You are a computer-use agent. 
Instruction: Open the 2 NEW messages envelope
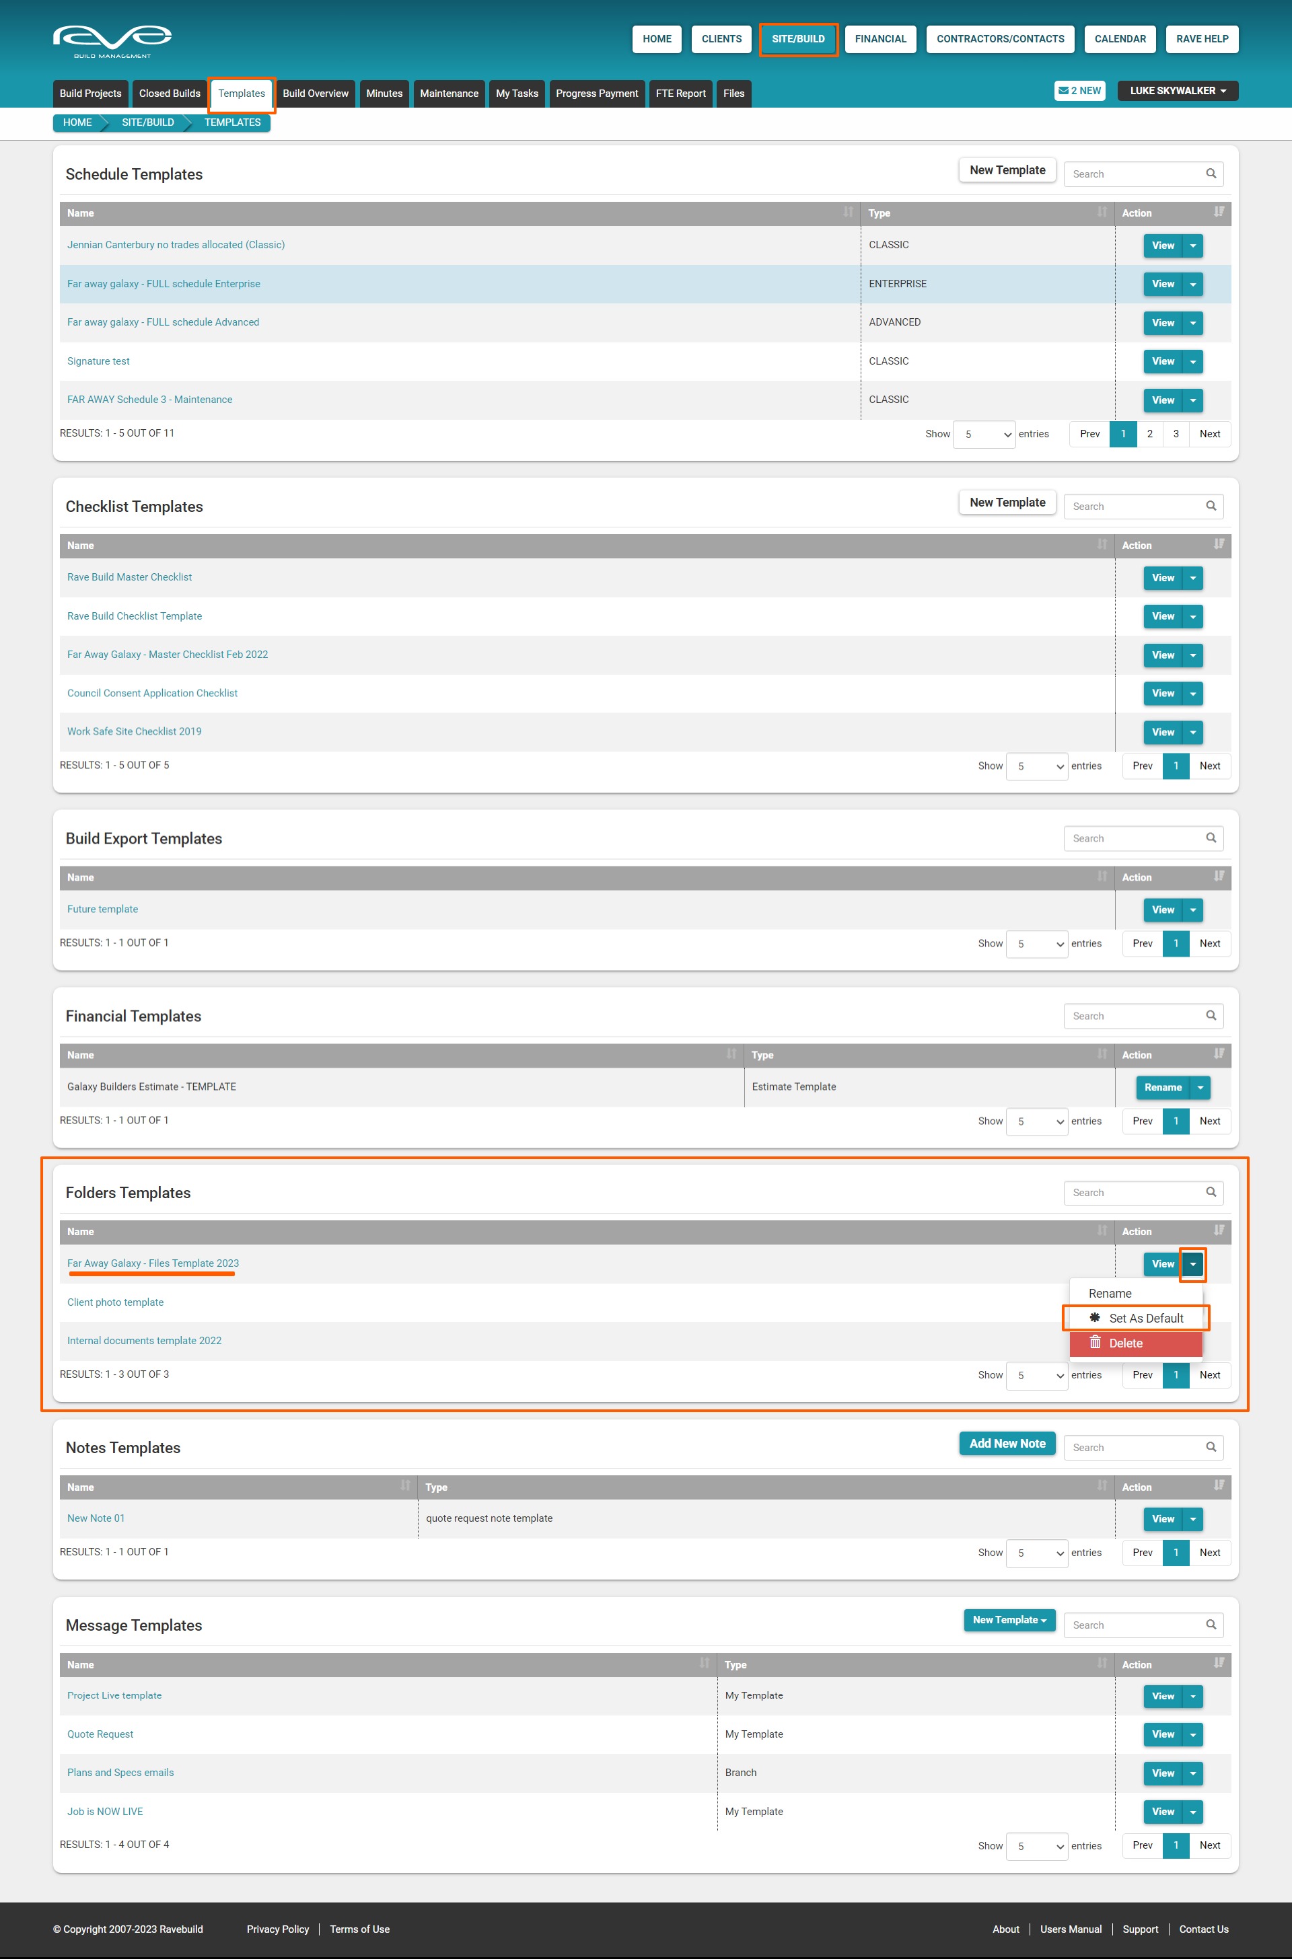[1079, 91]
